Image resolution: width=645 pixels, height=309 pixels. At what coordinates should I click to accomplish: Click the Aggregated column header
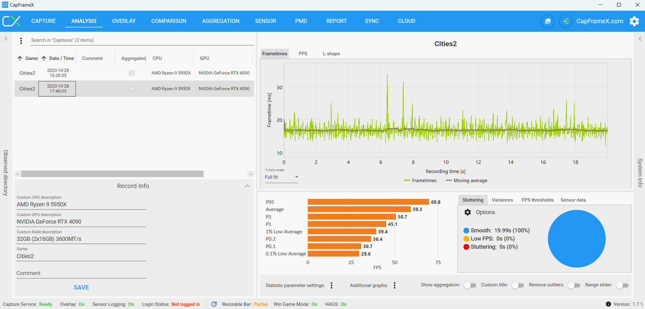tap(133, 58)
